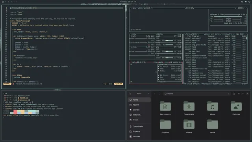
Task: Click Terminate in btop process footer
Action: 207,84
